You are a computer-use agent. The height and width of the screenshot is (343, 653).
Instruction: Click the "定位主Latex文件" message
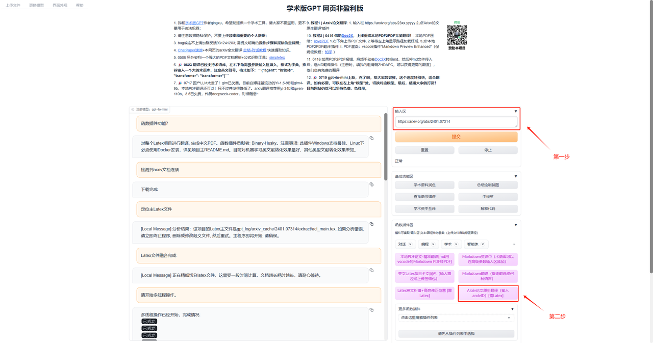258,209
